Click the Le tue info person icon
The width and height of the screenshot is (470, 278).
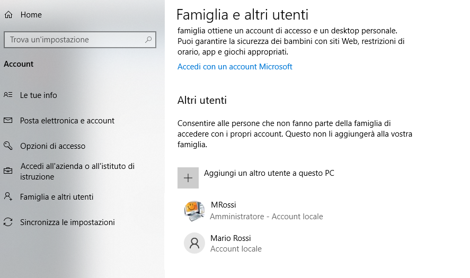coord(8,95)
